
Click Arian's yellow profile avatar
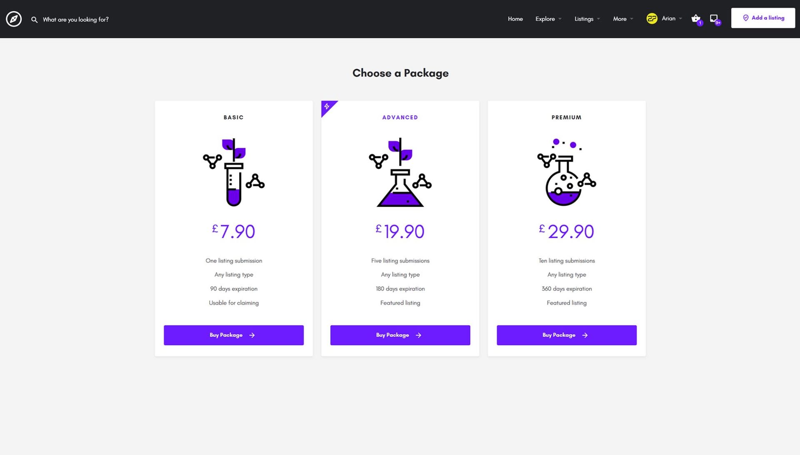coord(652,19)
